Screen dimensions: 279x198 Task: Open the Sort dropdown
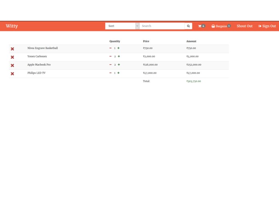pos(122,26)
